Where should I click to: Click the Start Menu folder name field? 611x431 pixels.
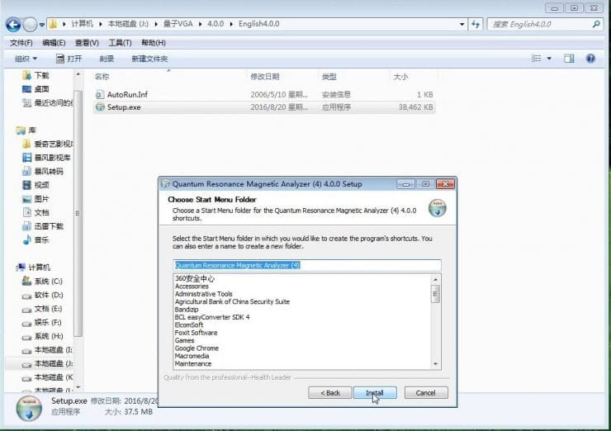click(x=307, y=265)
